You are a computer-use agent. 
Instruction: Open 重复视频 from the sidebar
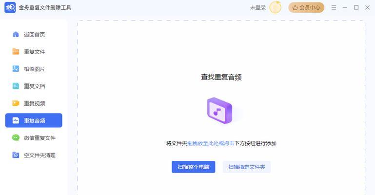click(34, 103)
